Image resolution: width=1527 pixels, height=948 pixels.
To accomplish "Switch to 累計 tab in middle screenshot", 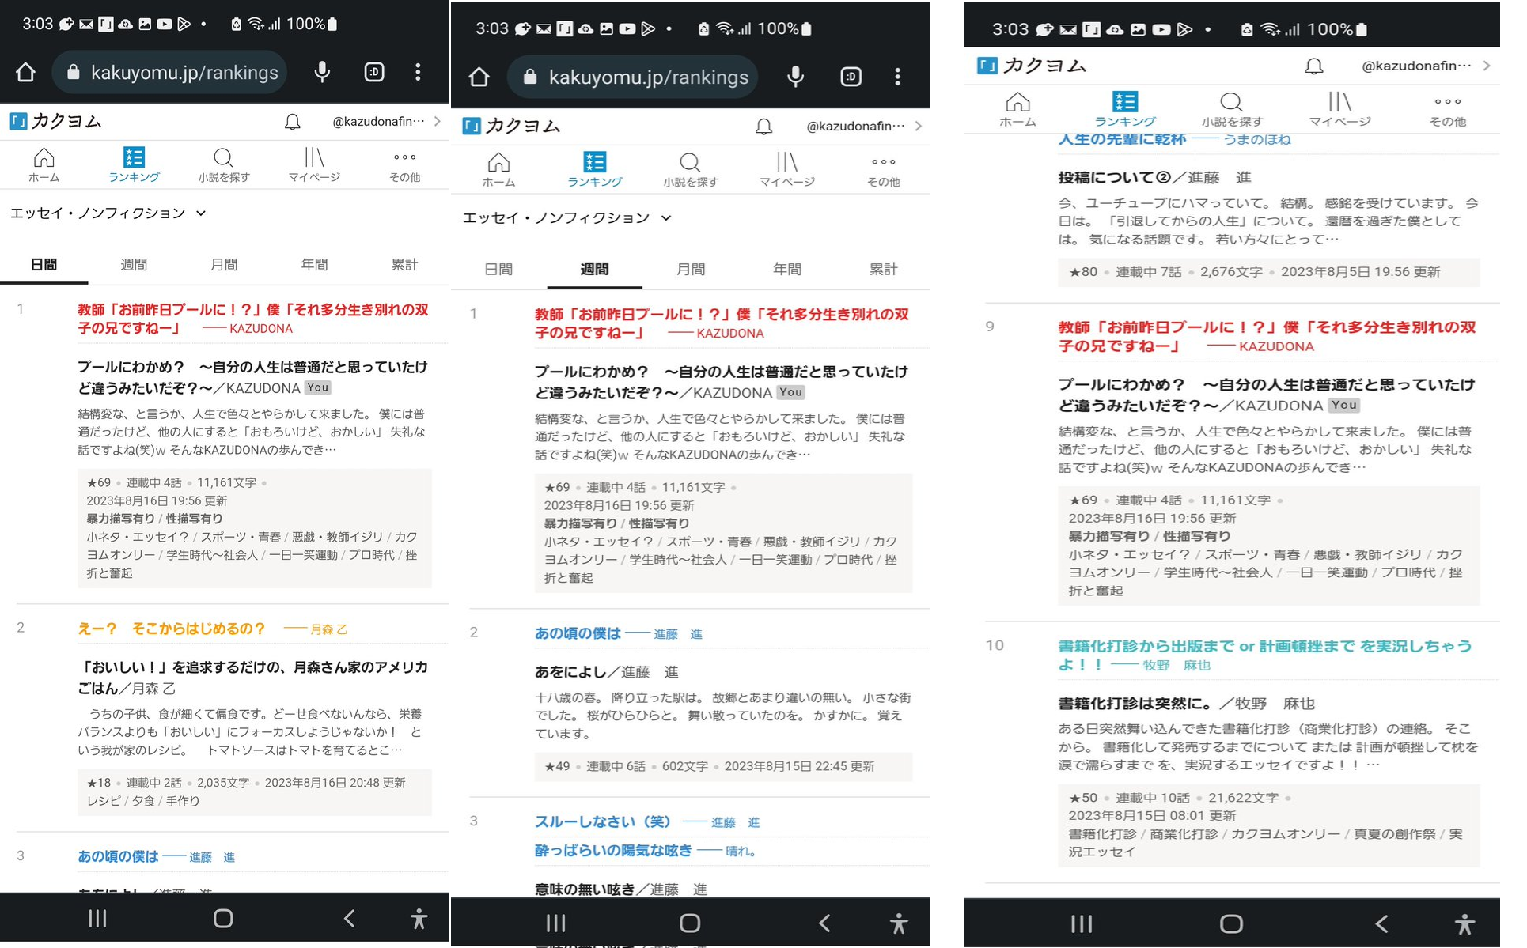I will pos(883,270).
